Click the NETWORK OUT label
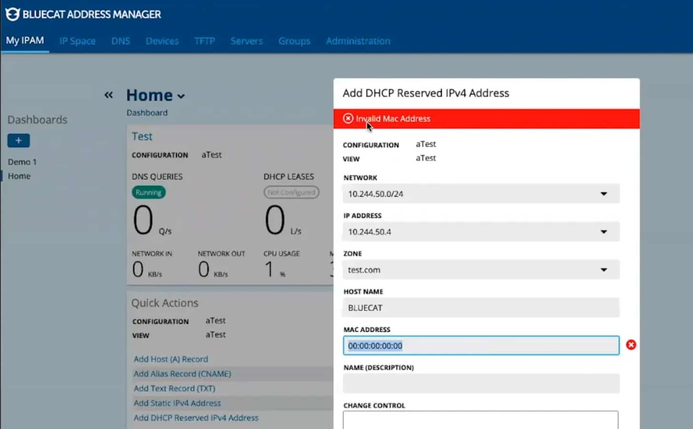The width and height of the screenshot is (693, 429). [221, 254]
